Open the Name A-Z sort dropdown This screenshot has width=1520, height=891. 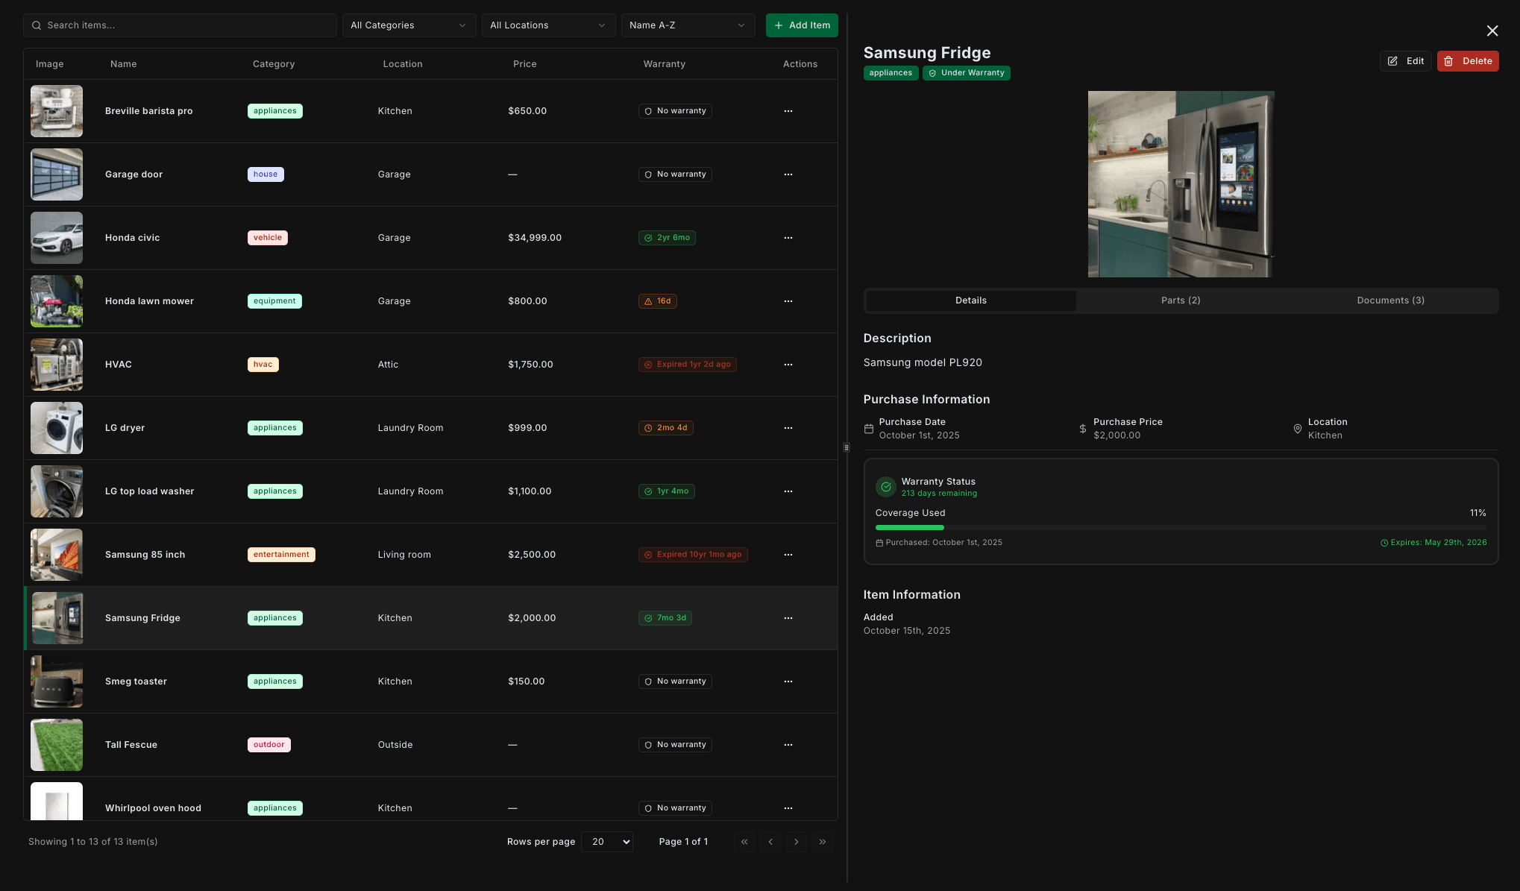coord(688,25)
